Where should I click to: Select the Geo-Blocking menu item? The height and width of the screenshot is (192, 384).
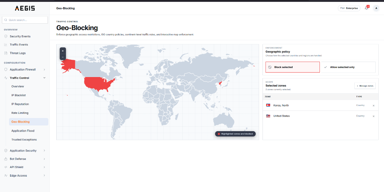[x=28, y=122]
